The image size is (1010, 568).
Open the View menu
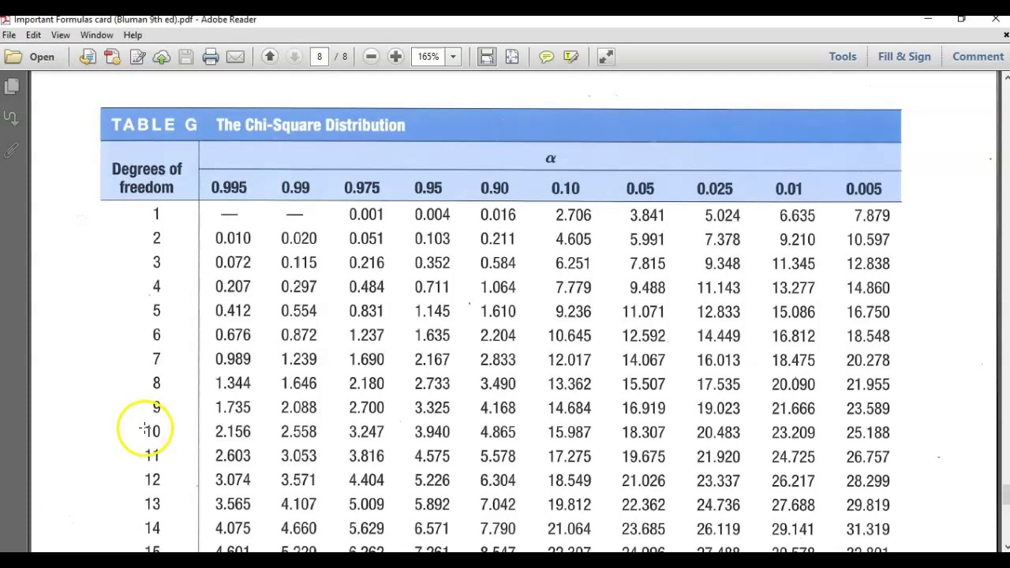[61, 35]
